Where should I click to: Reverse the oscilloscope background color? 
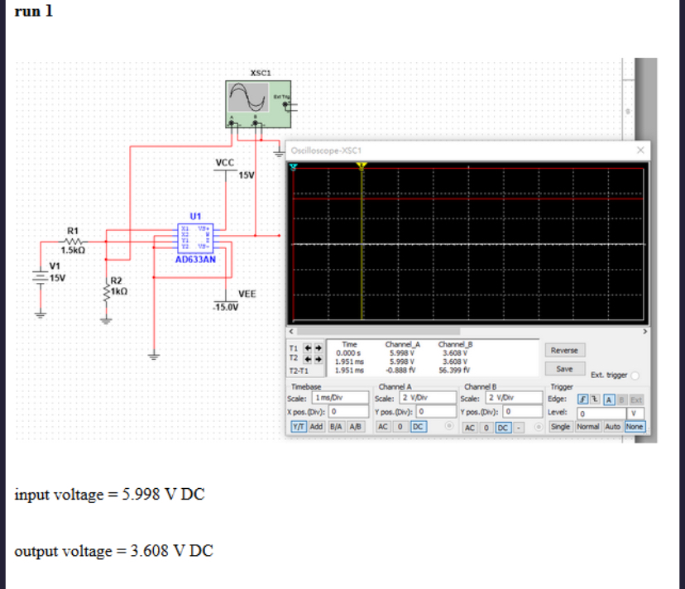click(565, 350)
